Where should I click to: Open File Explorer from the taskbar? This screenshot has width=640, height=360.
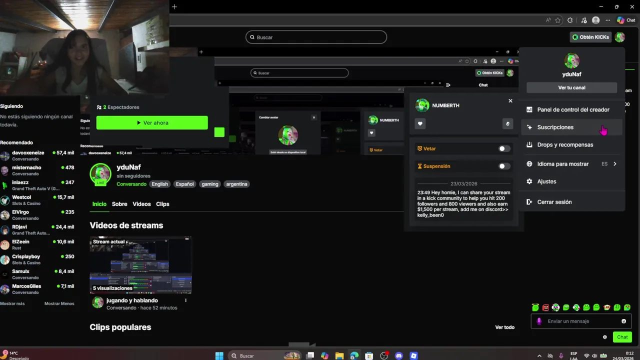339,356
